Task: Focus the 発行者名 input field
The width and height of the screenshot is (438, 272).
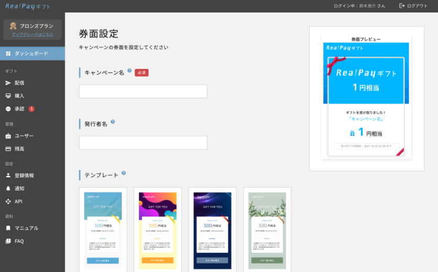Action: (x=143, y=143)
